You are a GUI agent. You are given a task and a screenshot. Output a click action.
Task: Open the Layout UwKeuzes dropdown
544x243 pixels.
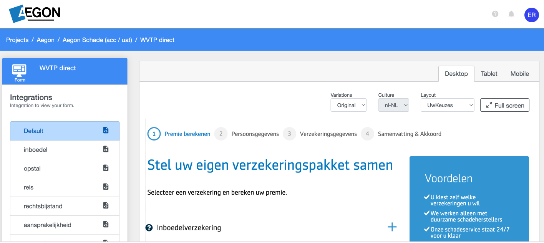click(447, 105)
